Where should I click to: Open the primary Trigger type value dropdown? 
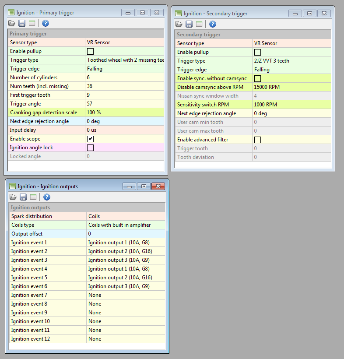[x=125, y=60]
